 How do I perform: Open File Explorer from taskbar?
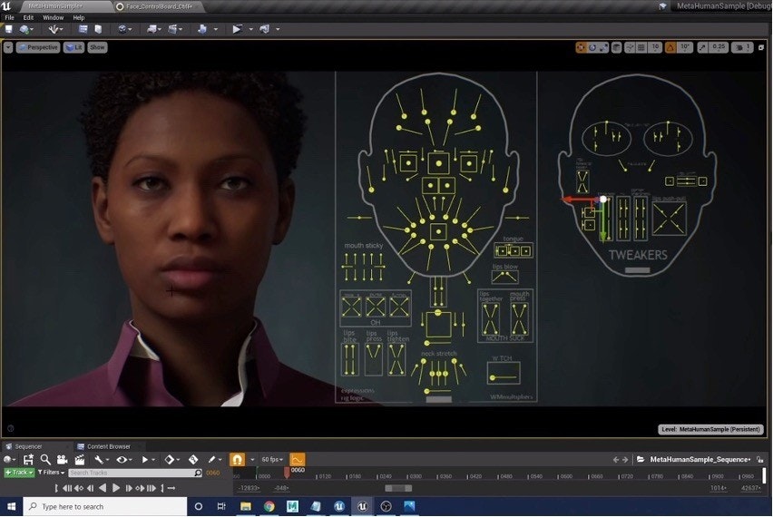coord(245,506)
